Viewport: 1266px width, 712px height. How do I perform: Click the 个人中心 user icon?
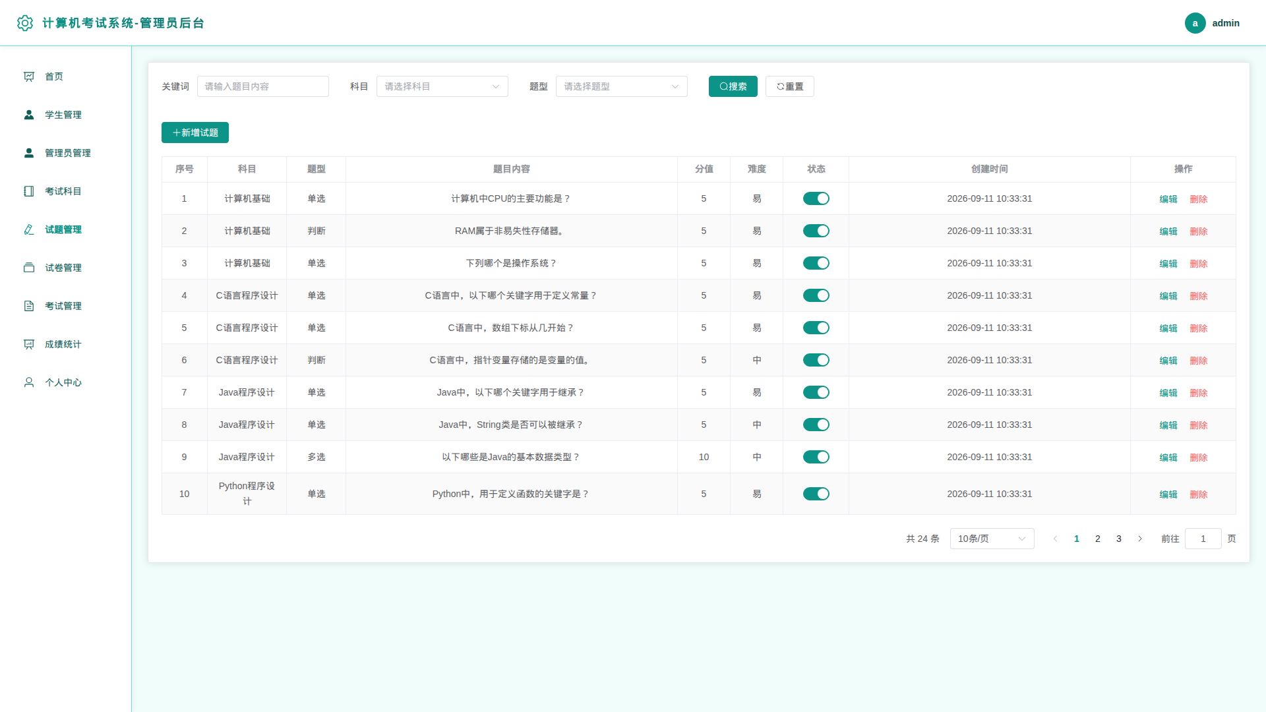pyautogui.click(x=29, y=382)
